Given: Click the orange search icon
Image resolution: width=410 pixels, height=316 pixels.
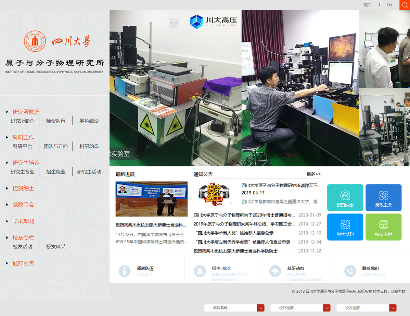Looking at the screenshot, I should pyautogui.click(x=405, y=5).
